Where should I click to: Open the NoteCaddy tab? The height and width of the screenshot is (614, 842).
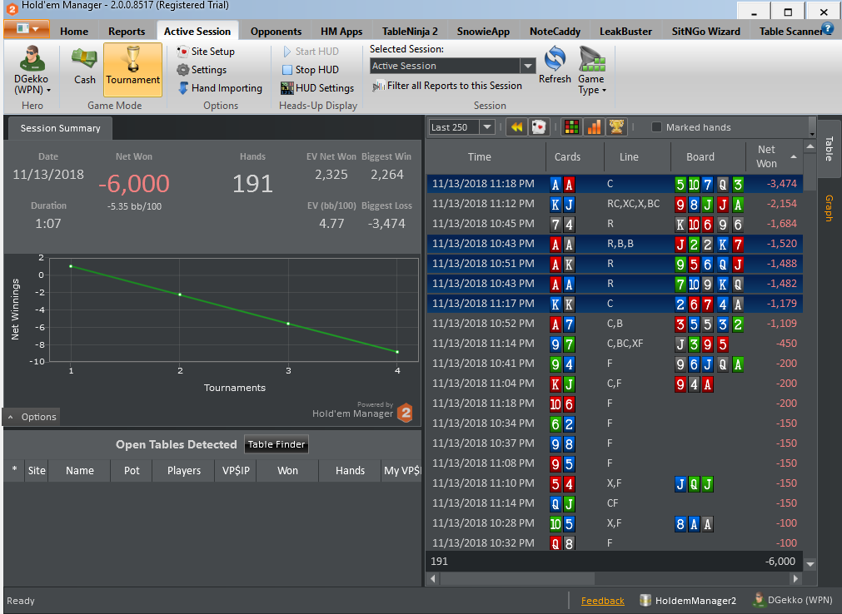pos(555,31)
